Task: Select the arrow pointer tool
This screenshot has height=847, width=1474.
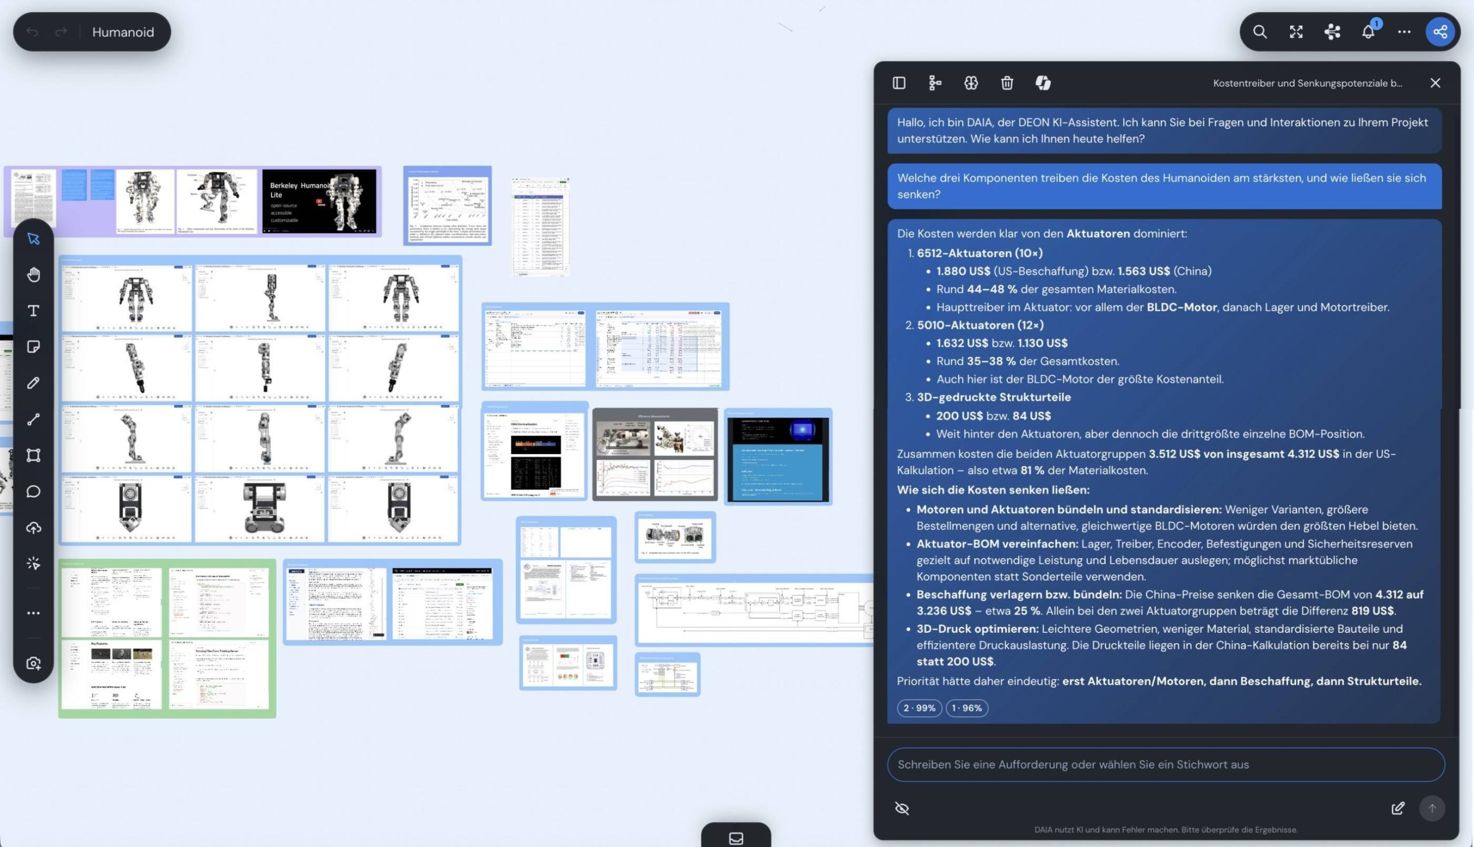Action: pos(33,239)
